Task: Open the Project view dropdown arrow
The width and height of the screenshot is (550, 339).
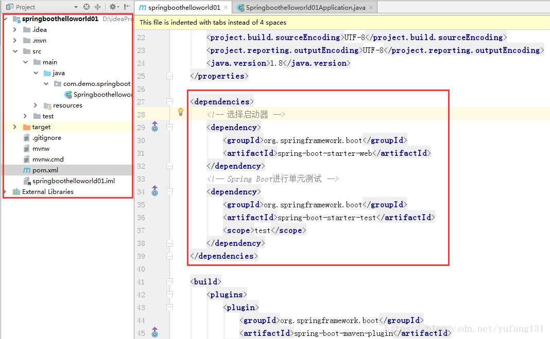Action: (x=76, y=7)
